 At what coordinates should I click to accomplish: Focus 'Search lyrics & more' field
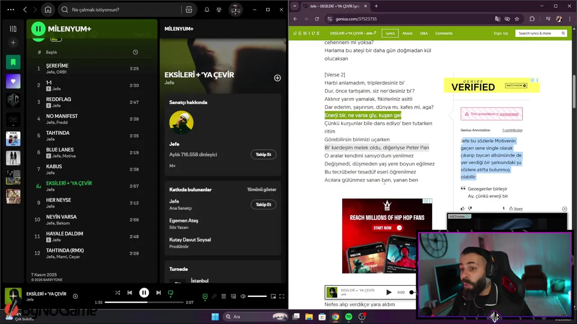pos(541,33)
